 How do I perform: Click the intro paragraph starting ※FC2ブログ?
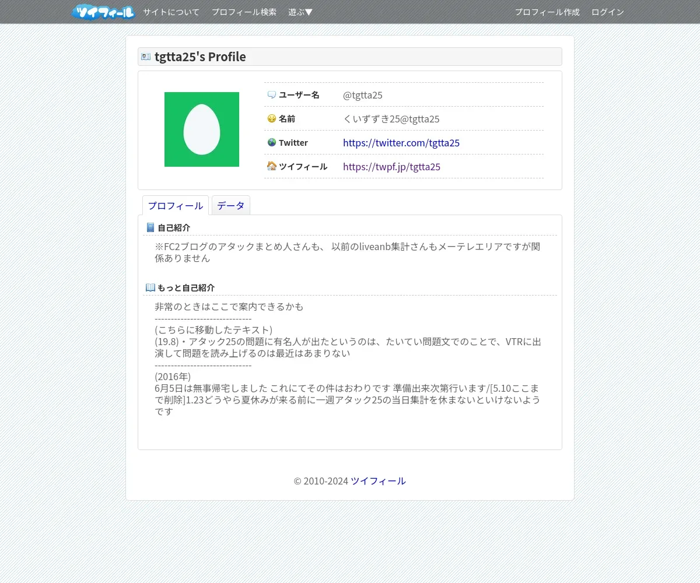click(348, 252)
